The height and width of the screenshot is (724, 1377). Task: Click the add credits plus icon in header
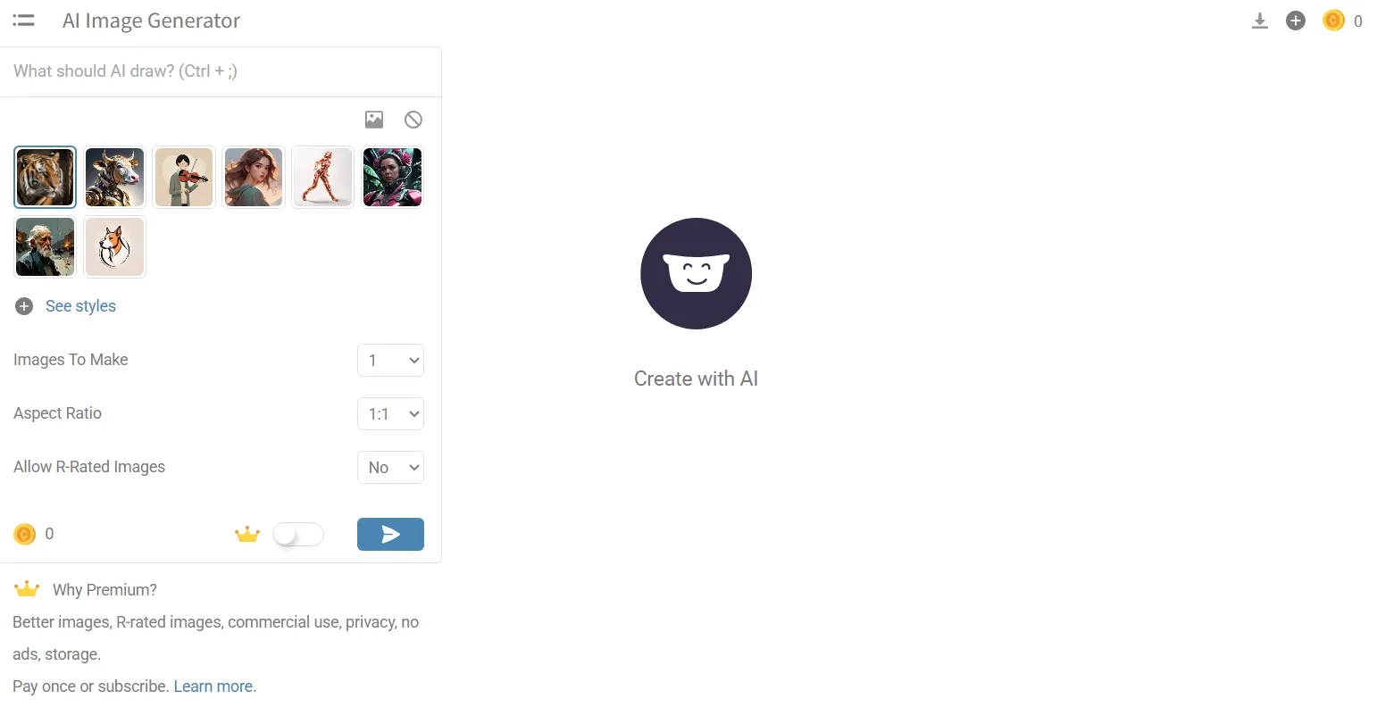click(x=1296, y=21)
